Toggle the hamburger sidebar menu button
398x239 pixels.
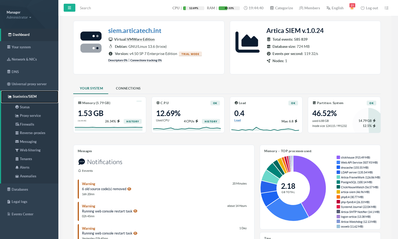(70, 8)
